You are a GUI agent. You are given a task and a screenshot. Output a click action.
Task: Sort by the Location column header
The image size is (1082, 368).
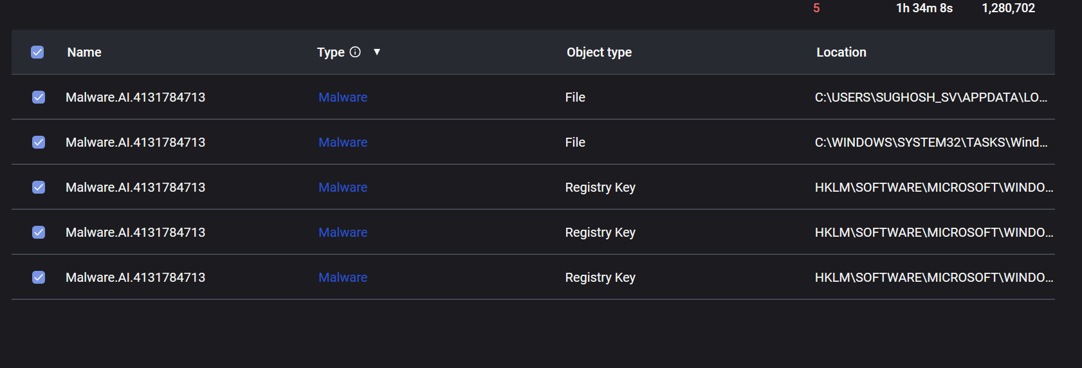tap(841, 52)
